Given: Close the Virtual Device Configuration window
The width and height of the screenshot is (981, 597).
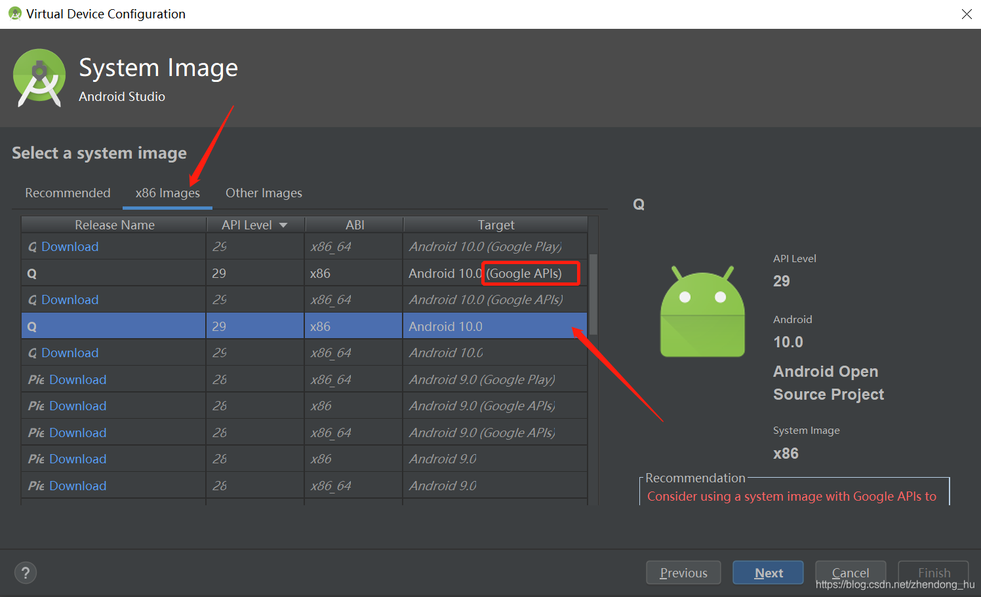Looking at the screenshot, I should point(967,14).
